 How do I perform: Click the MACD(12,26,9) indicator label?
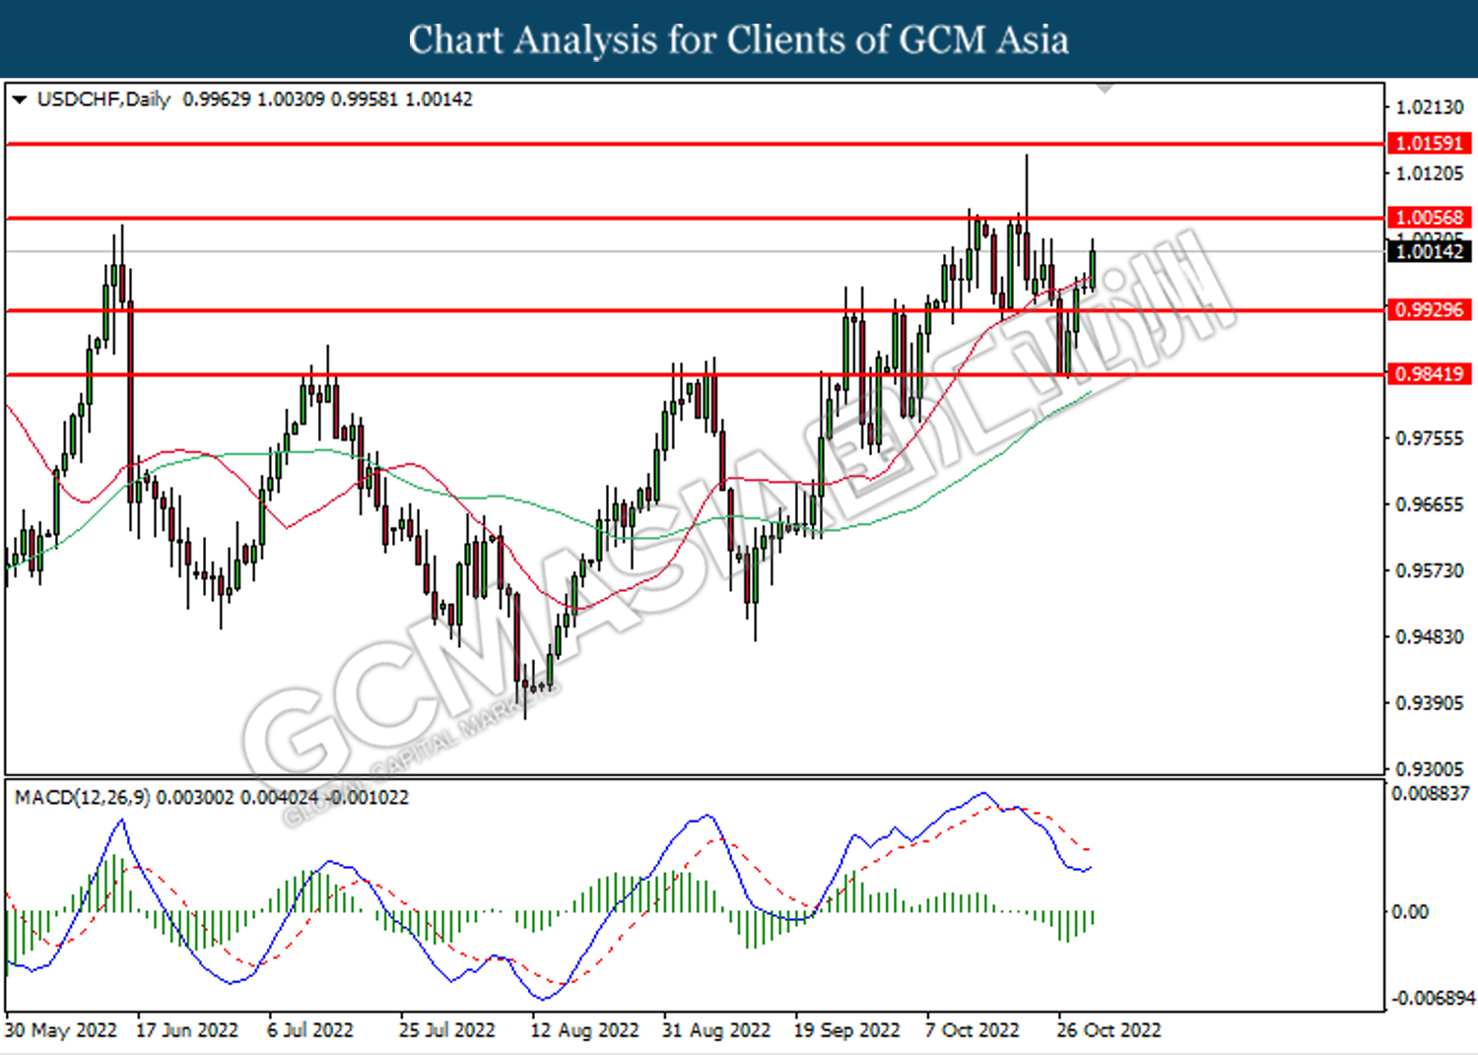(x=83, y=797)
